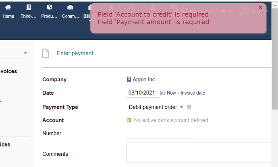The width and height of the screenshot is (278, 167).
Task: Open the Products cube icon
Action: click(x=49, y=7)
